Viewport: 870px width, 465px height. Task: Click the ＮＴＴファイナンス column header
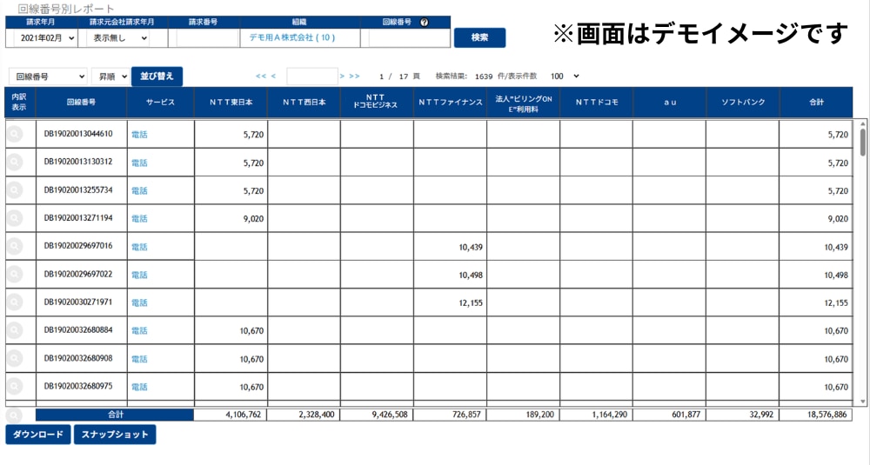pos(450,102)
